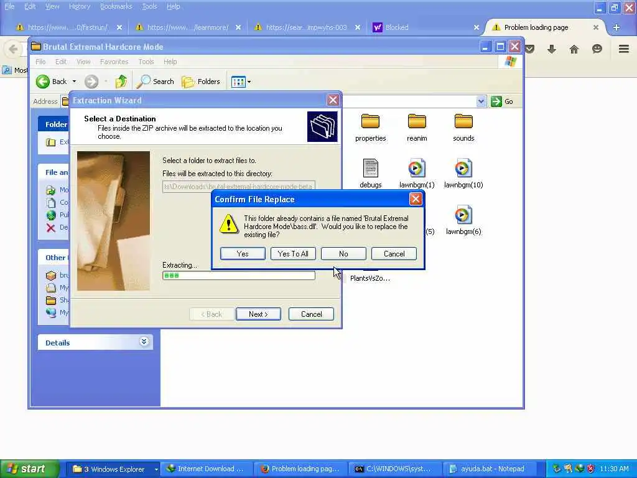Open Firefox History menu
This screenshot has width=637, height=478.
[x=79, y=6]
